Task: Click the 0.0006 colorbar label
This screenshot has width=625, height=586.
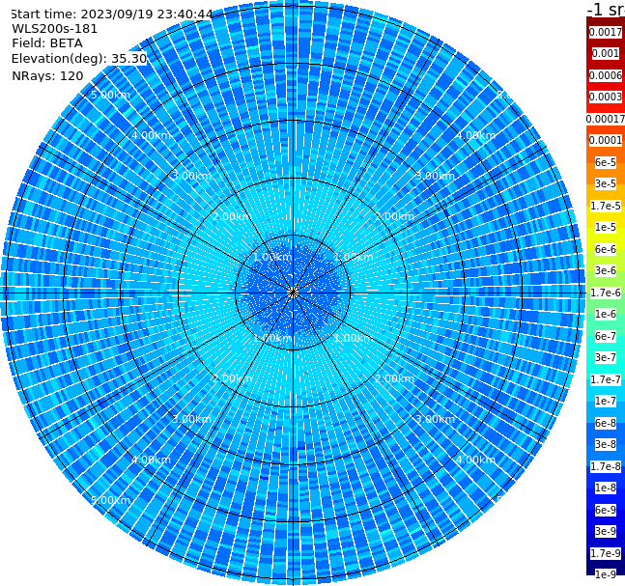Action: (x=606, y=75)
